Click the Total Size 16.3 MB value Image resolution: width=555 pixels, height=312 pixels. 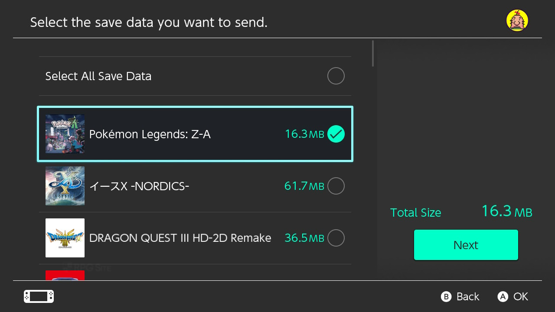(x=506, y=211)
